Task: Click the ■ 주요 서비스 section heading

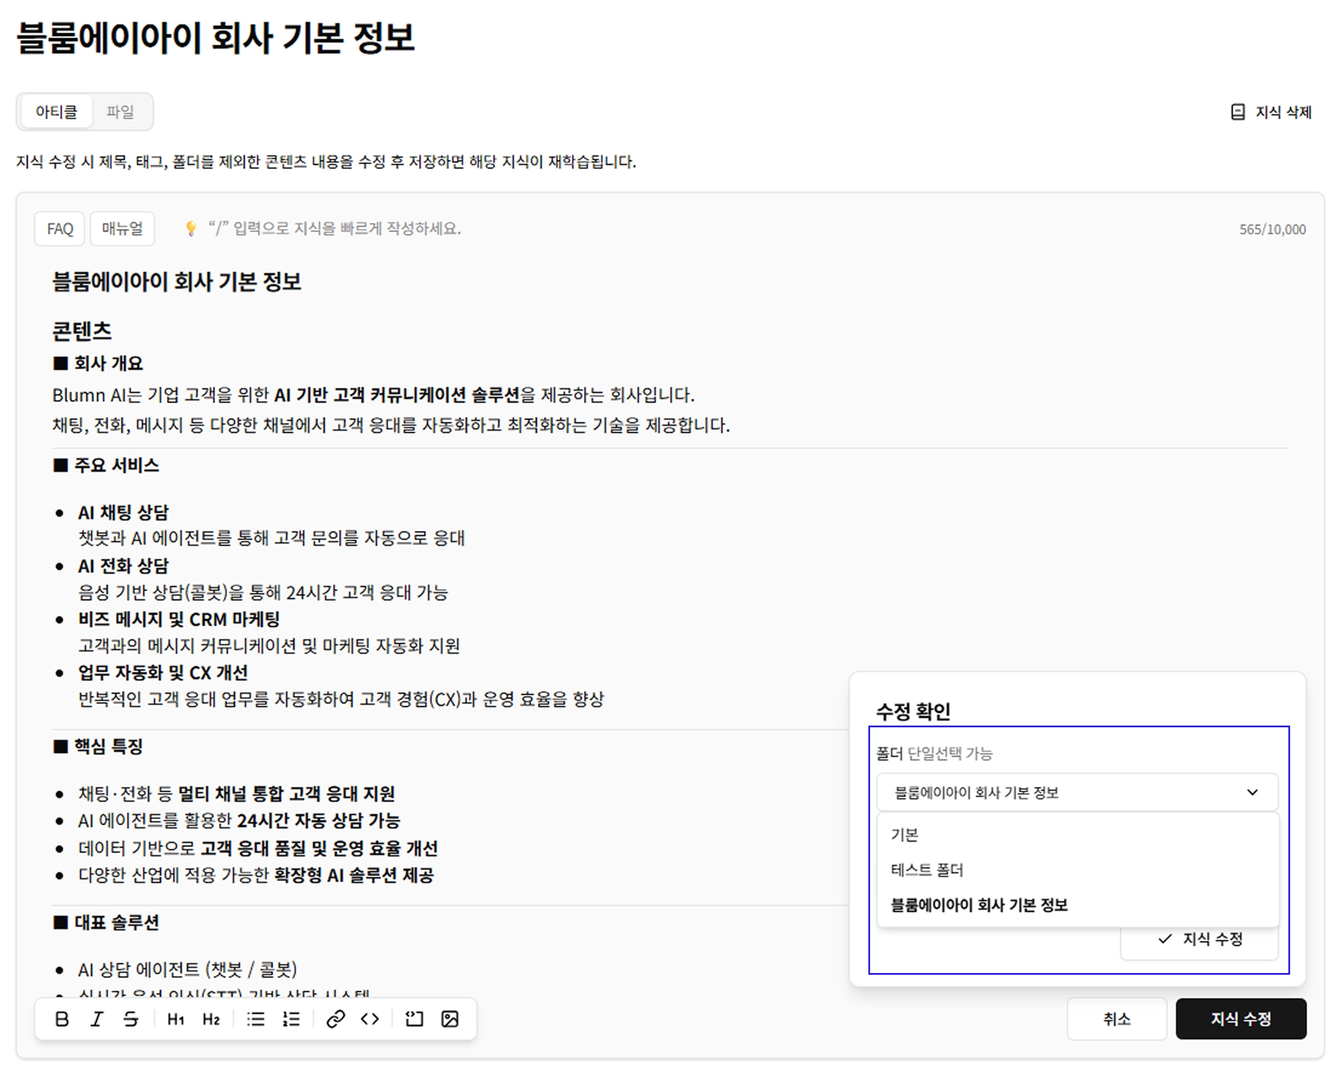Action: click(106, 465)
